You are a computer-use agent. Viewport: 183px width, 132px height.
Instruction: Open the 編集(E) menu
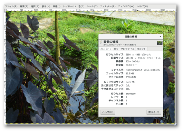(24, 6)
